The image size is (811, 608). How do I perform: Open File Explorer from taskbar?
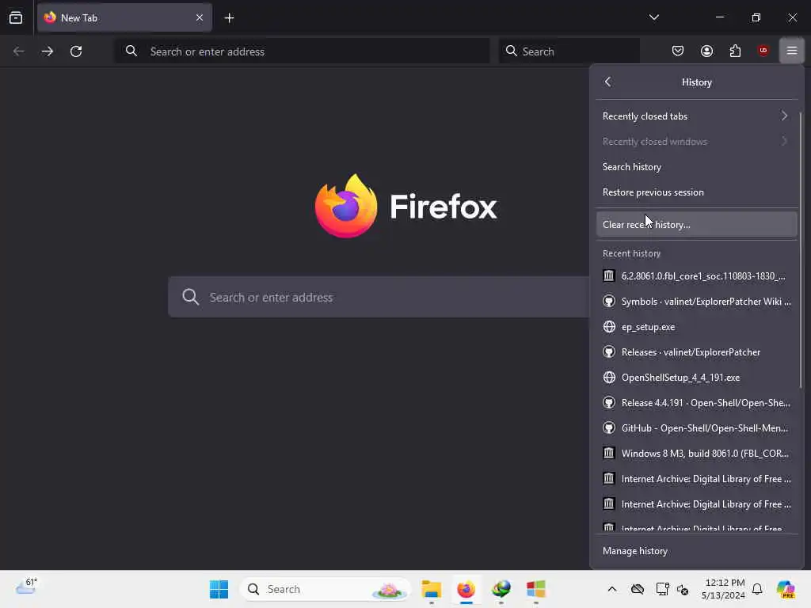431,589
